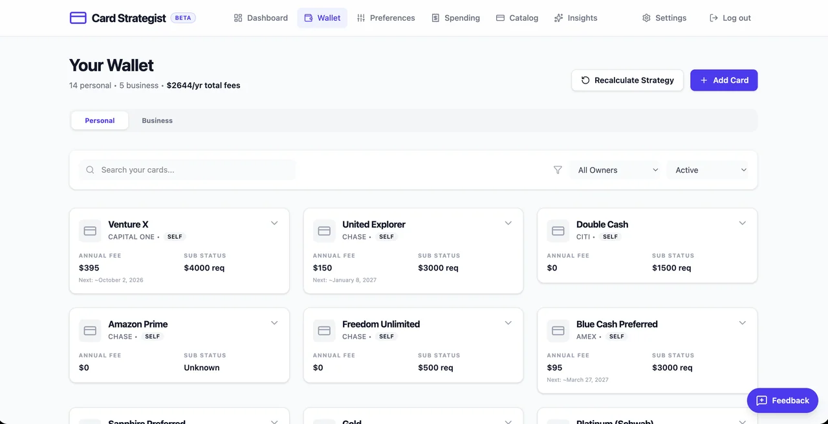Switch to the Personal tab
828x424 pixels.
pyautogui.click(x=100, y=120)
